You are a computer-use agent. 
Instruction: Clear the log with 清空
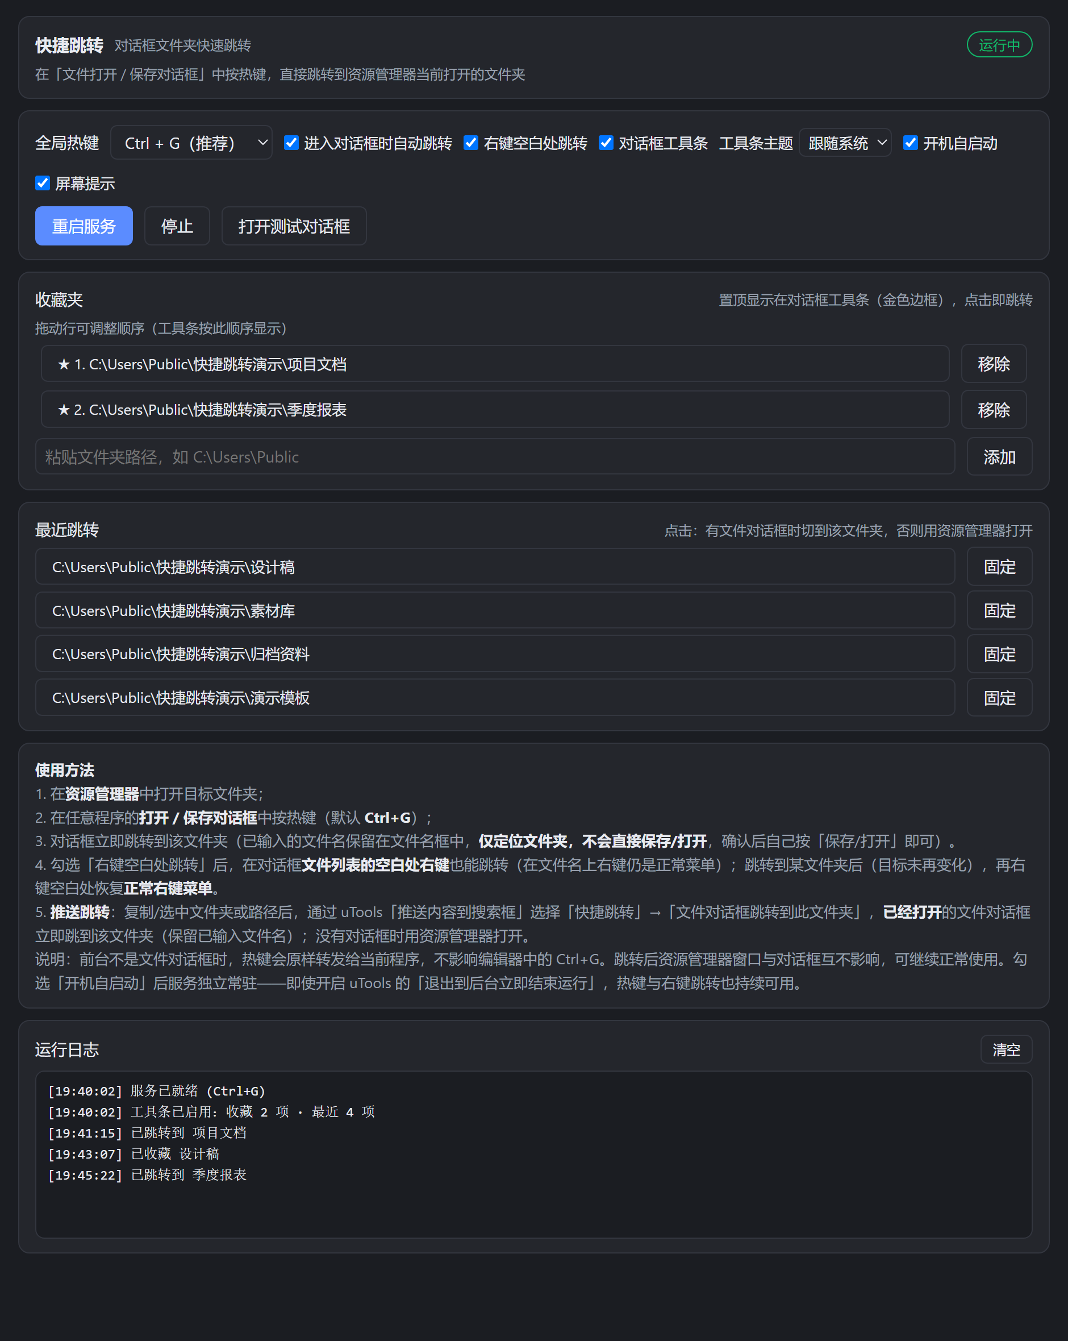[x=1006, y=1050]
